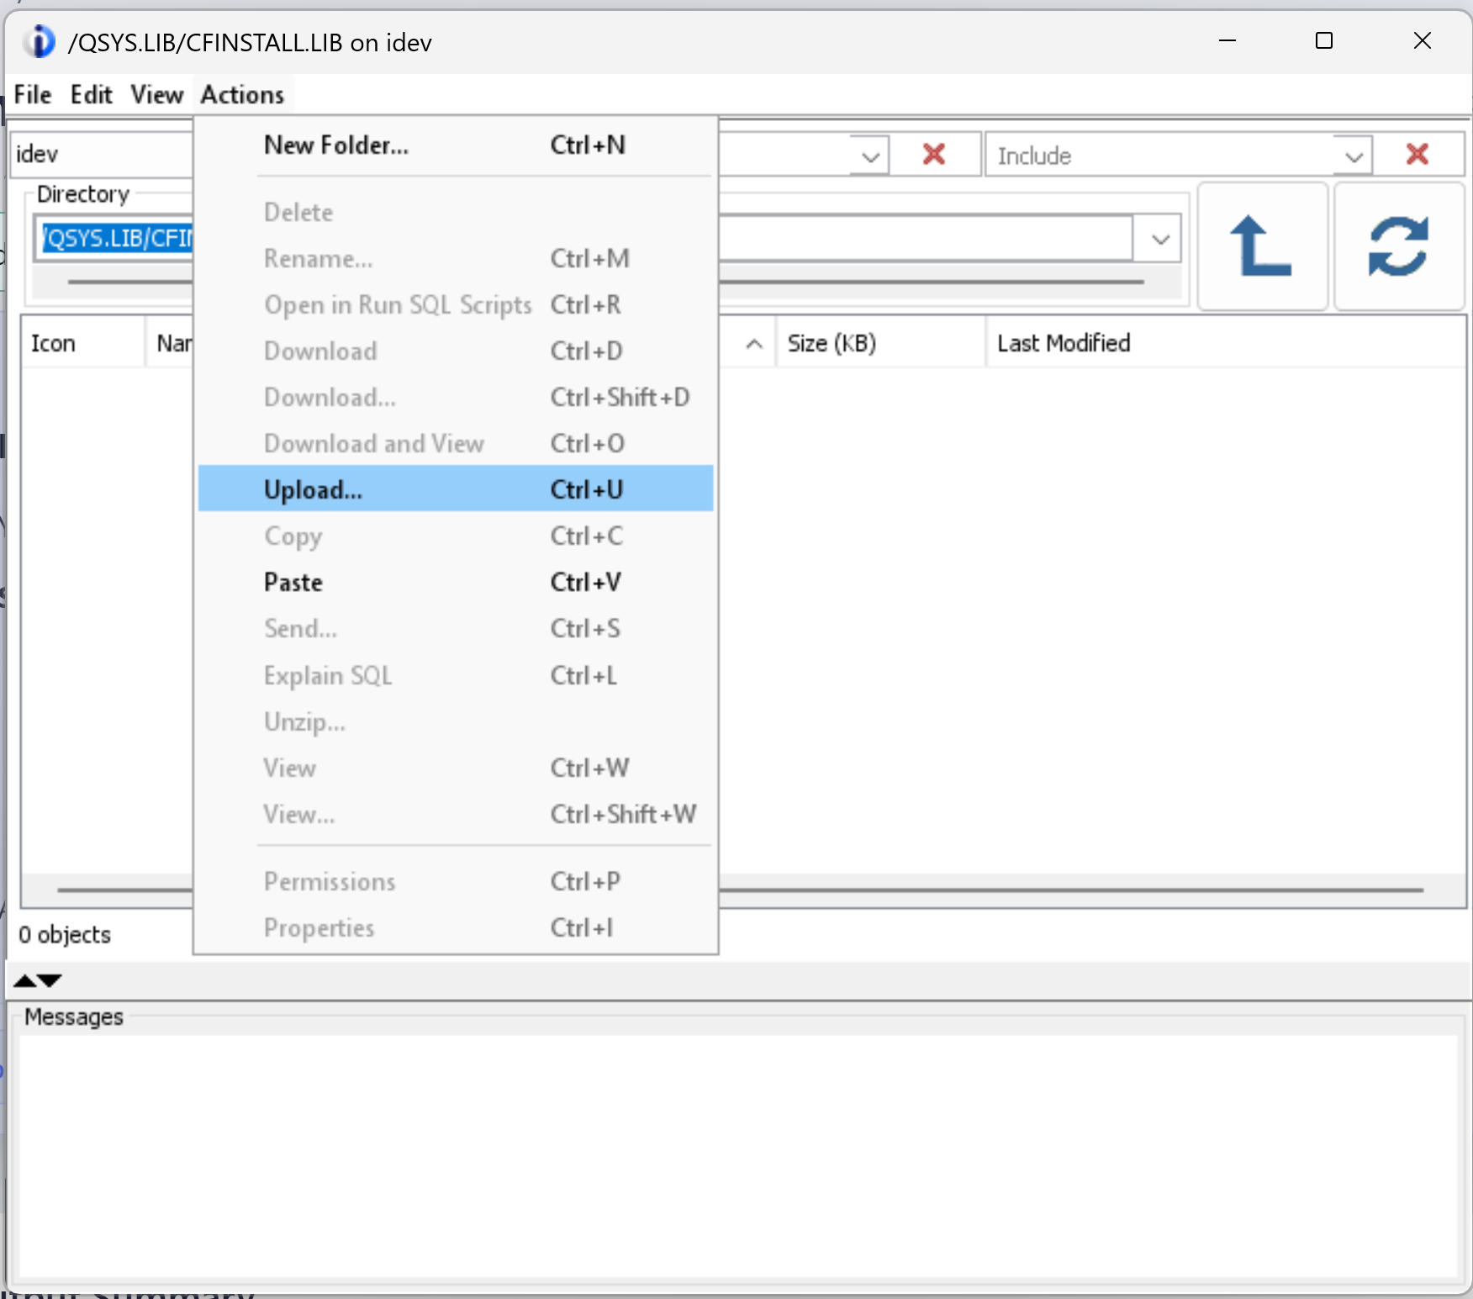Click the idev system field
The height and width of the screenshot is (1299, 1473).
(103, 155)
